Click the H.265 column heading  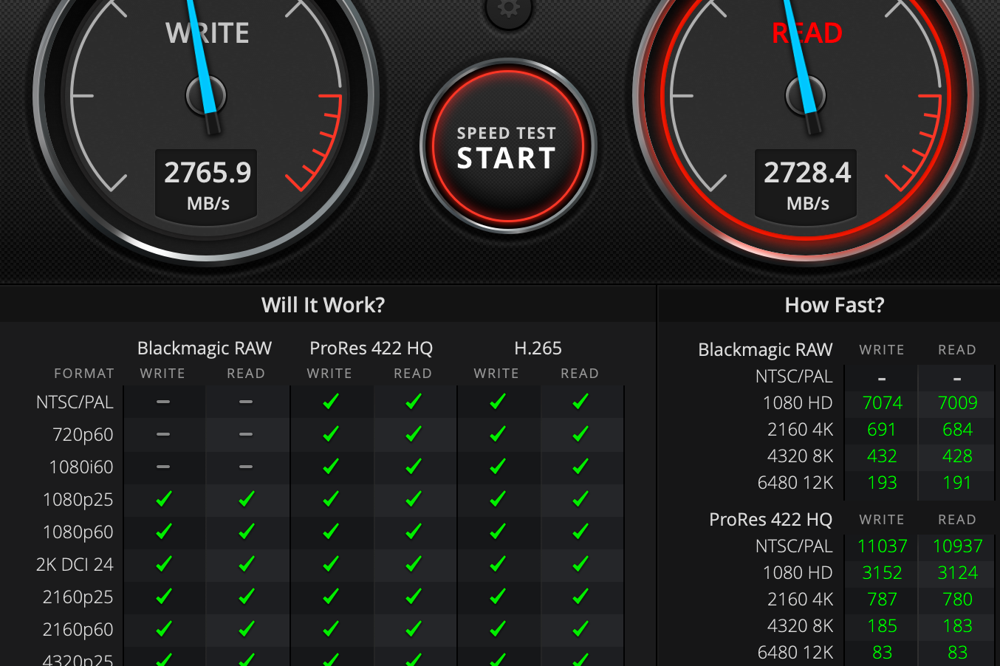coord(538,348)
